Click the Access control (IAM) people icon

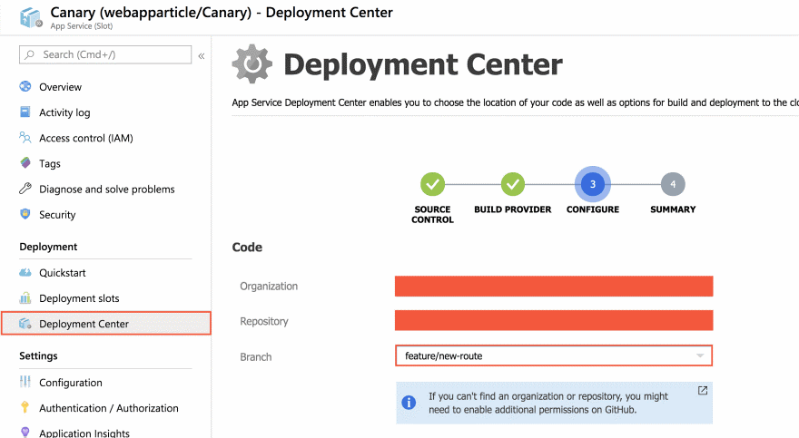25,138
